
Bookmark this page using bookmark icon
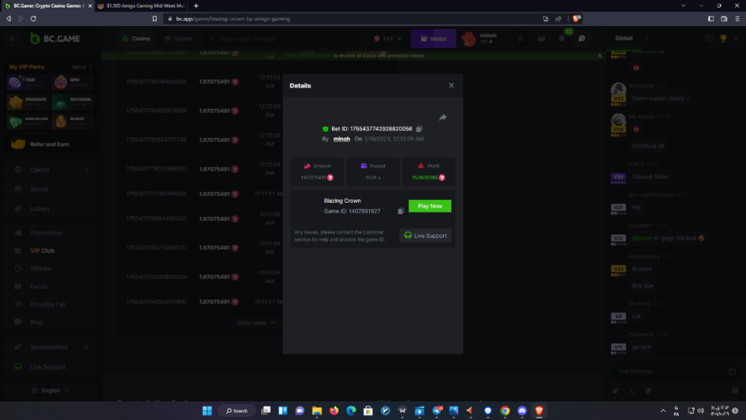154,19
